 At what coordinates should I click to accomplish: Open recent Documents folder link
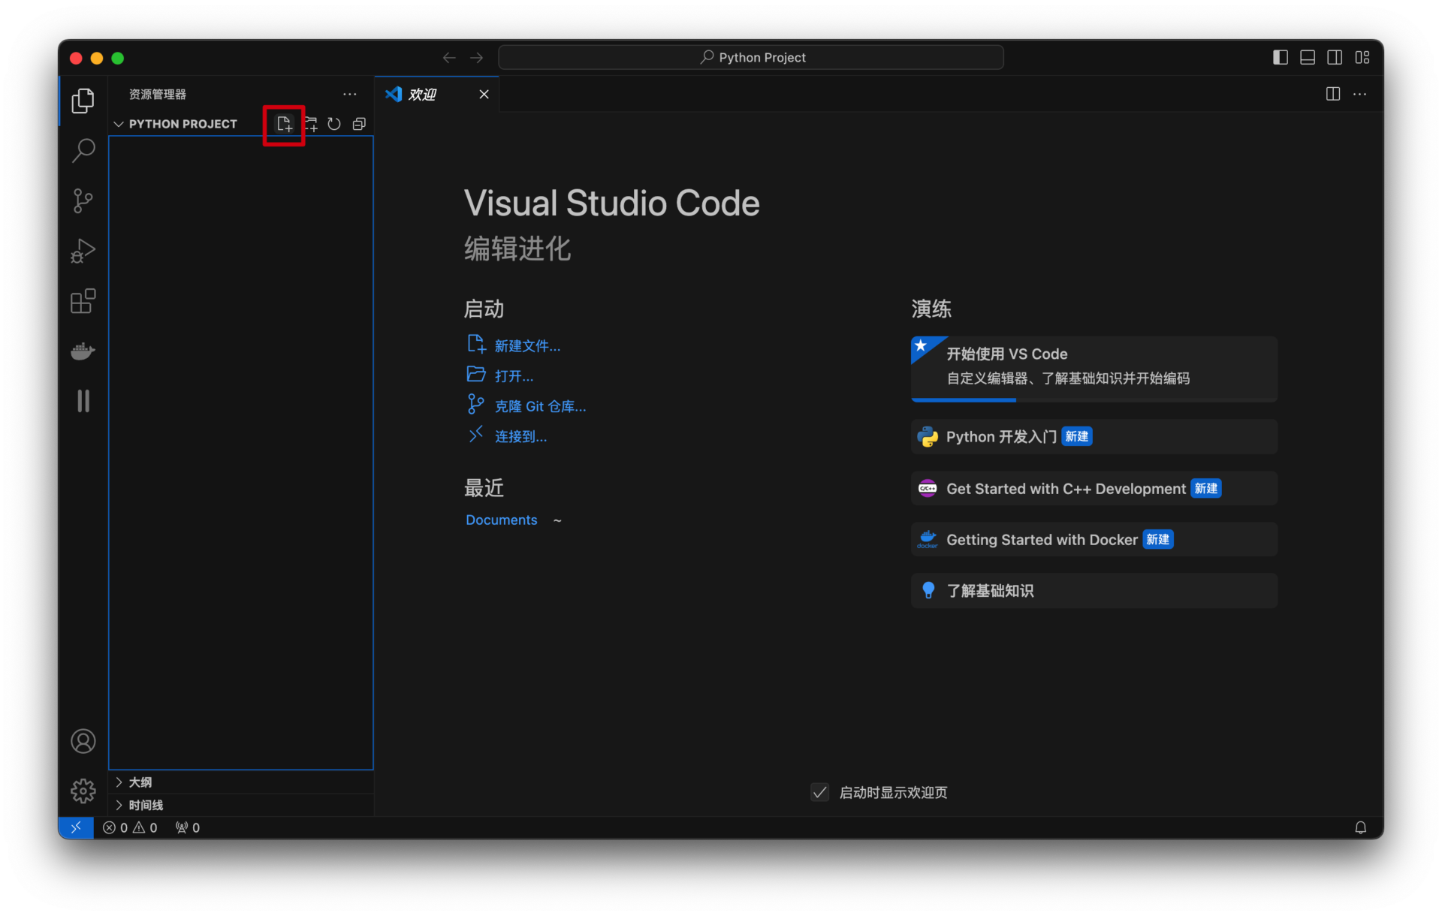point(501,520)
